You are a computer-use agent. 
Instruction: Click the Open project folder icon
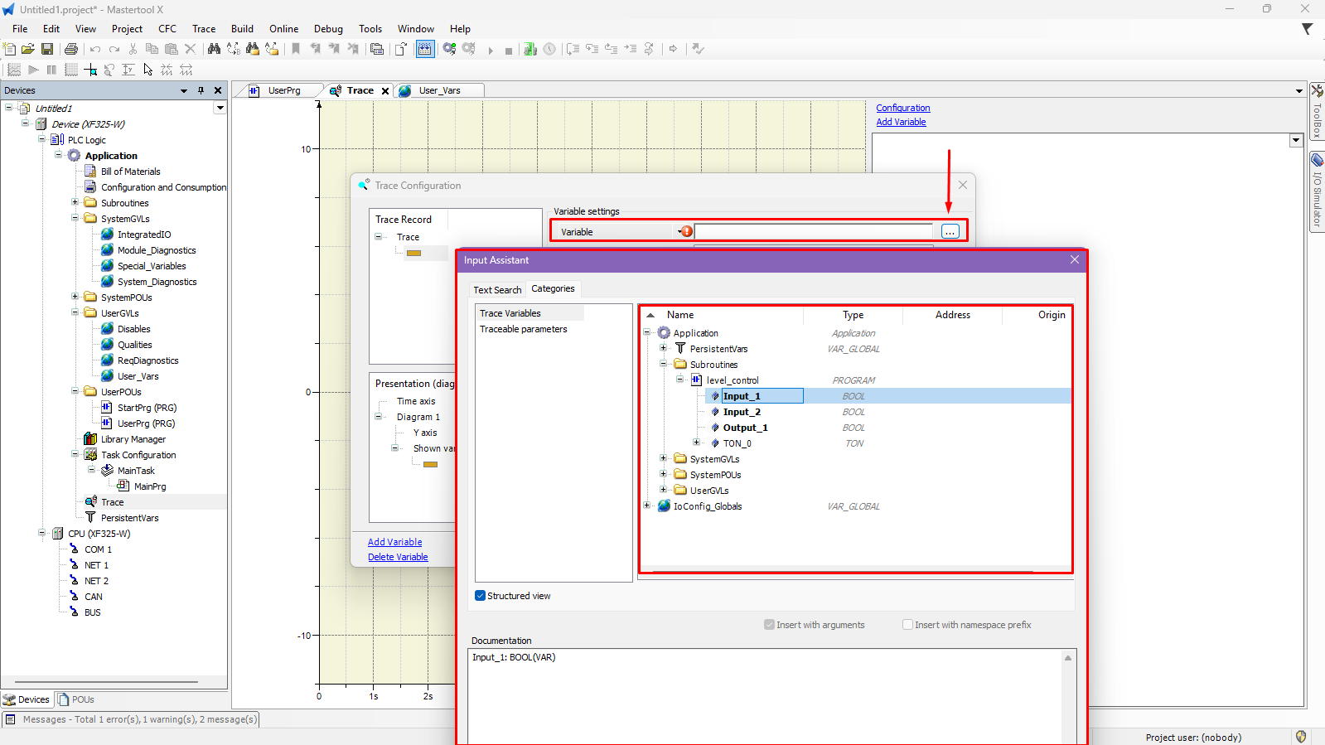pos(28,49)
